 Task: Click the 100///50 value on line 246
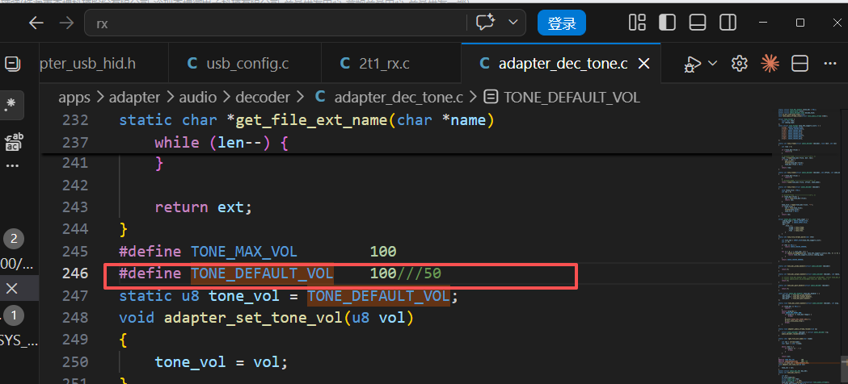[x=406, y=273]
